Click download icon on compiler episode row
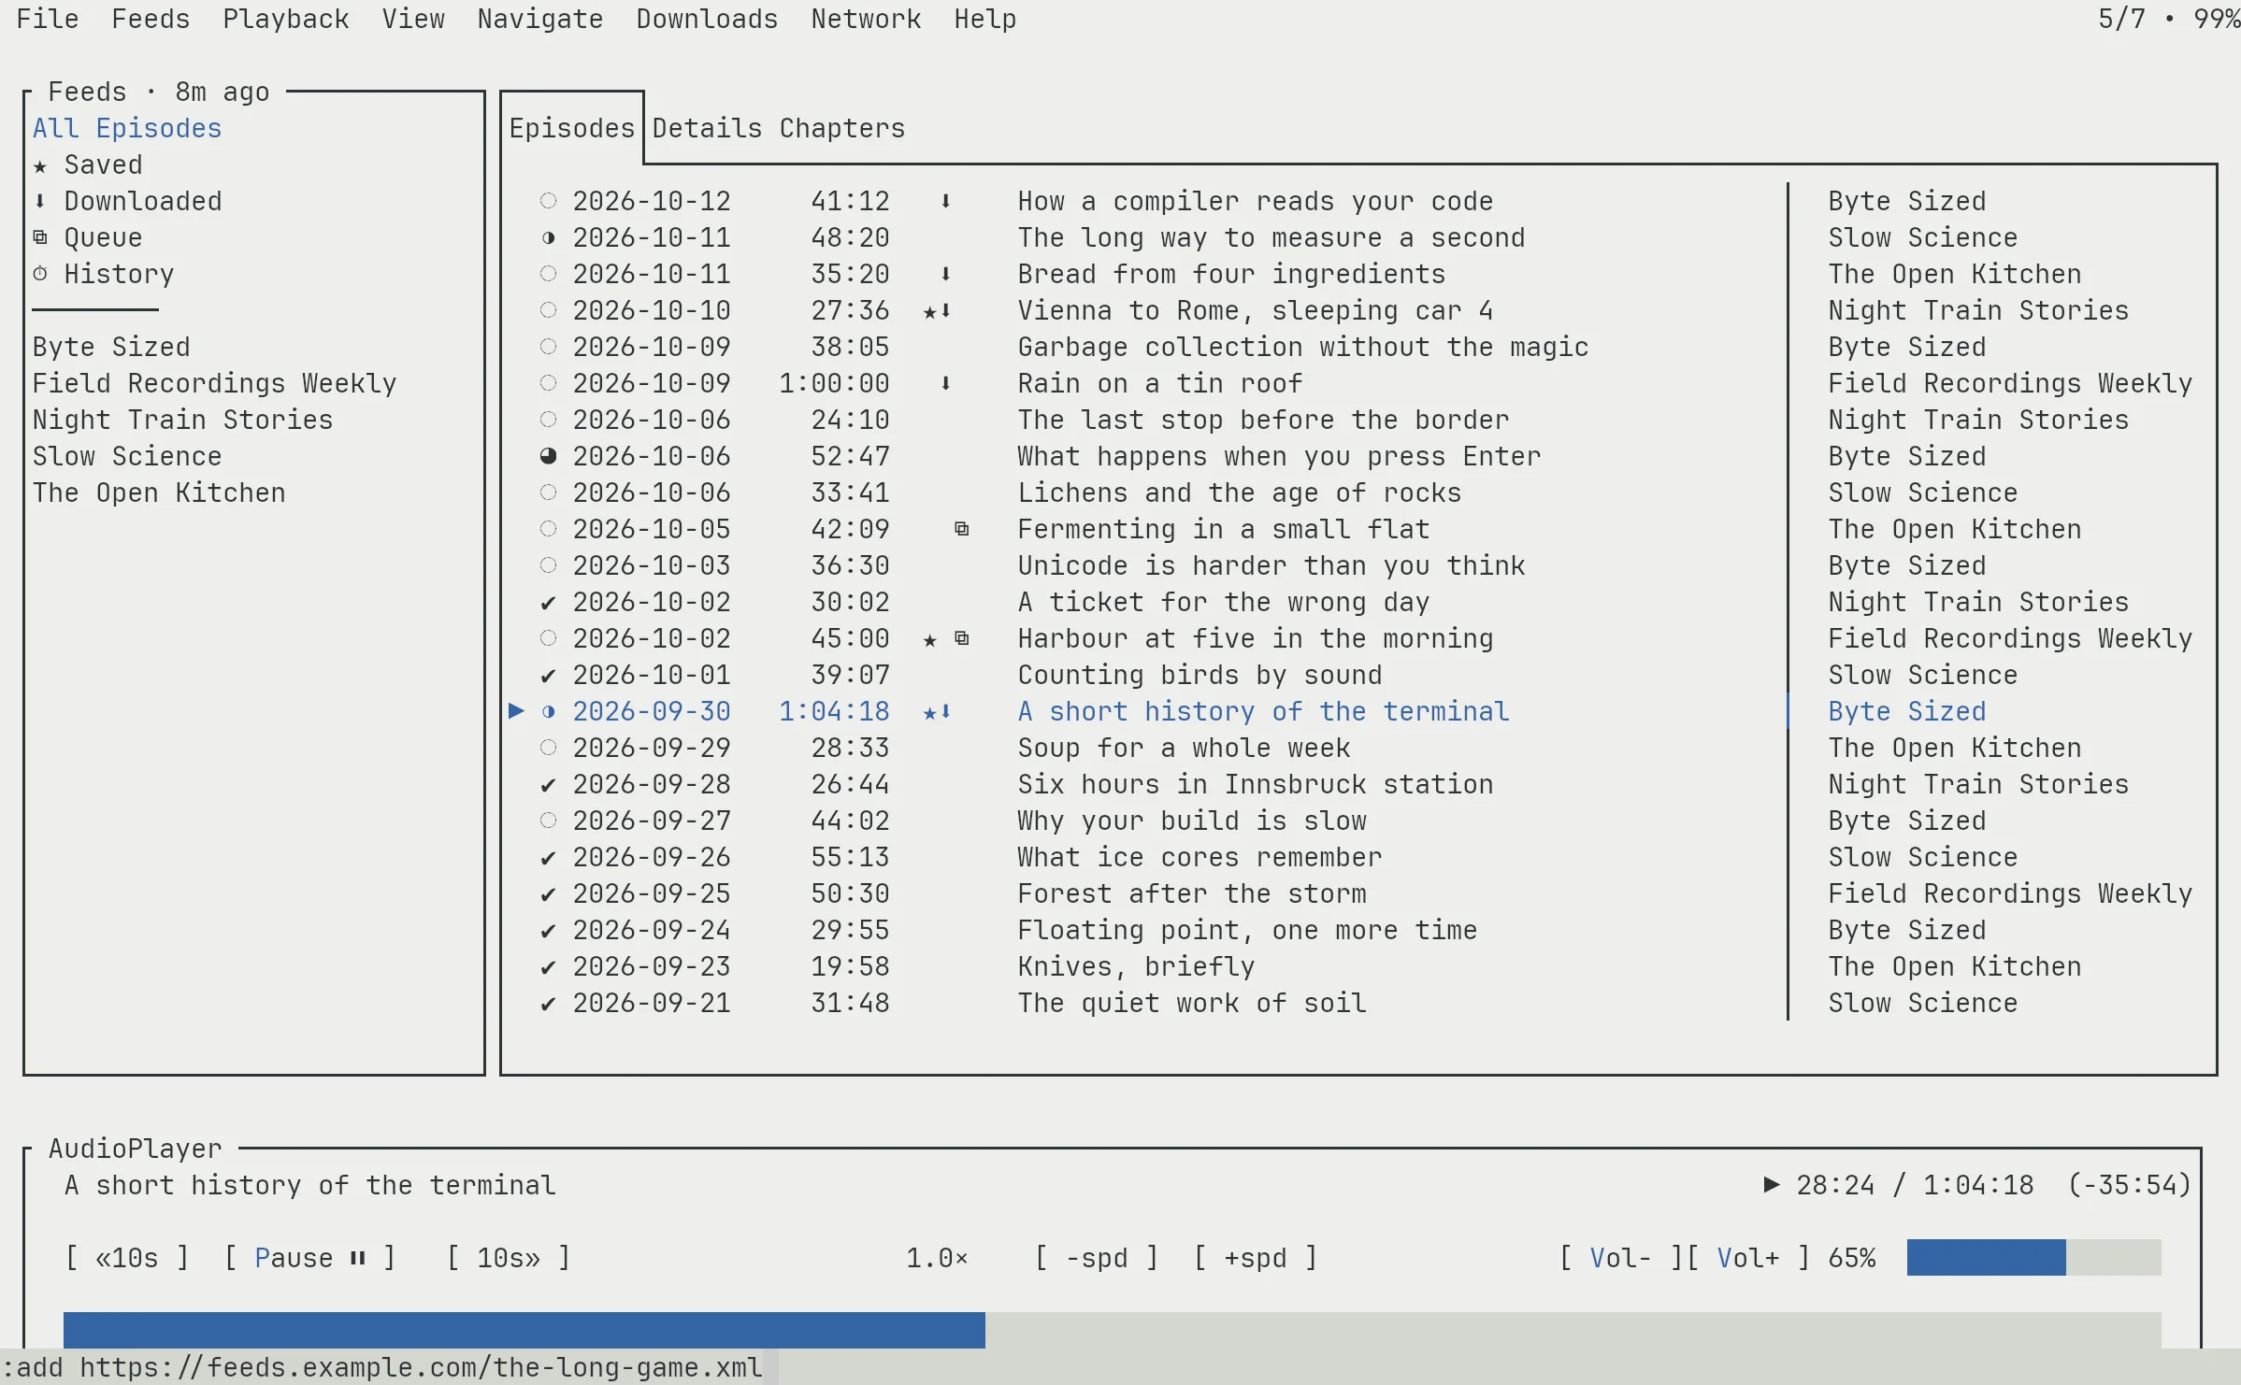This screenshot has width=2241, height=1385. click(x=945, y=202)
